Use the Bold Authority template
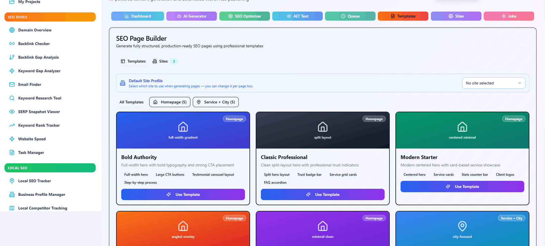Screen dimensions: 545x246 183,195
